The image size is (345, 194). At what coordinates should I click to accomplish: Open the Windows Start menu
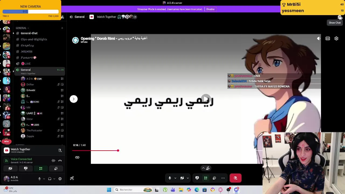[109, 190]
